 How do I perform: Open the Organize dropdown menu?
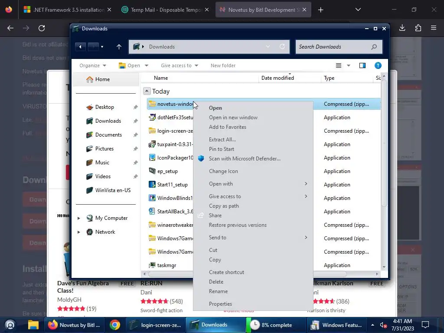pyautogui.click(x=93, y=65)
